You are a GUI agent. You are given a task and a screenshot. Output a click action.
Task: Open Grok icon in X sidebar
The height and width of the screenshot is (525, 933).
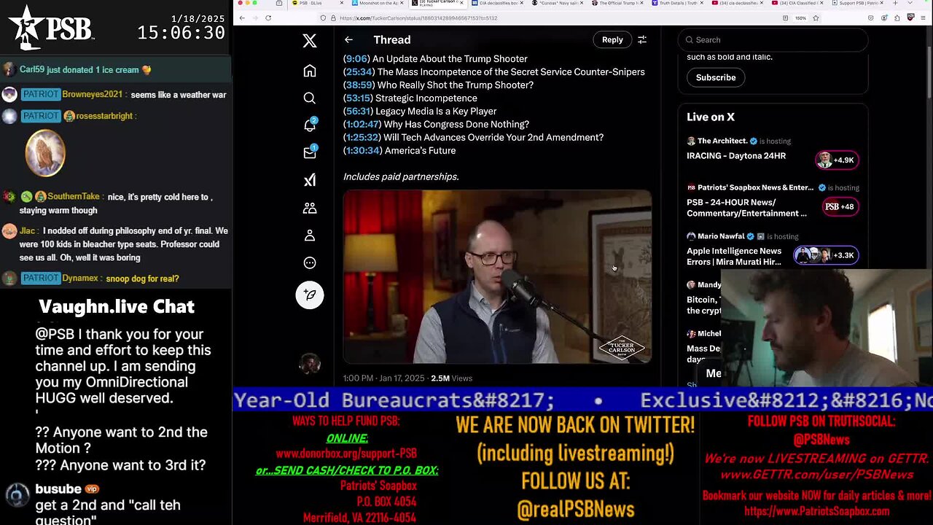(310, 181)
